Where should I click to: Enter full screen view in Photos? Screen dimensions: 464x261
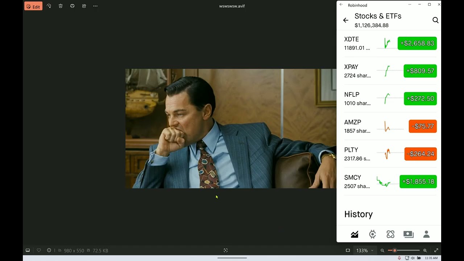pyautogui.click(x=436, y=250)
